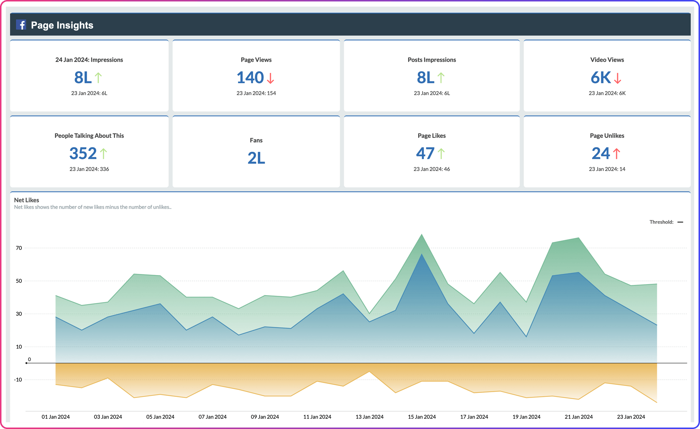
Task: Click the green up arrow on Page Likes
Action: pos(442,153)
